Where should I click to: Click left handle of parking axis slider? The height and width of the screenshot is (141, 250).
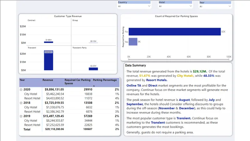pos(129,60)
